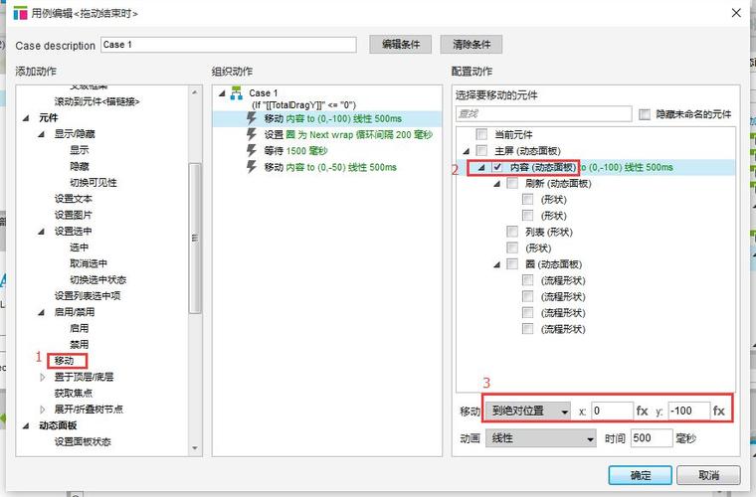Select the lightning icon of 移动 内容 to (0,-50)
756x497 pixels.
point(252,167)
